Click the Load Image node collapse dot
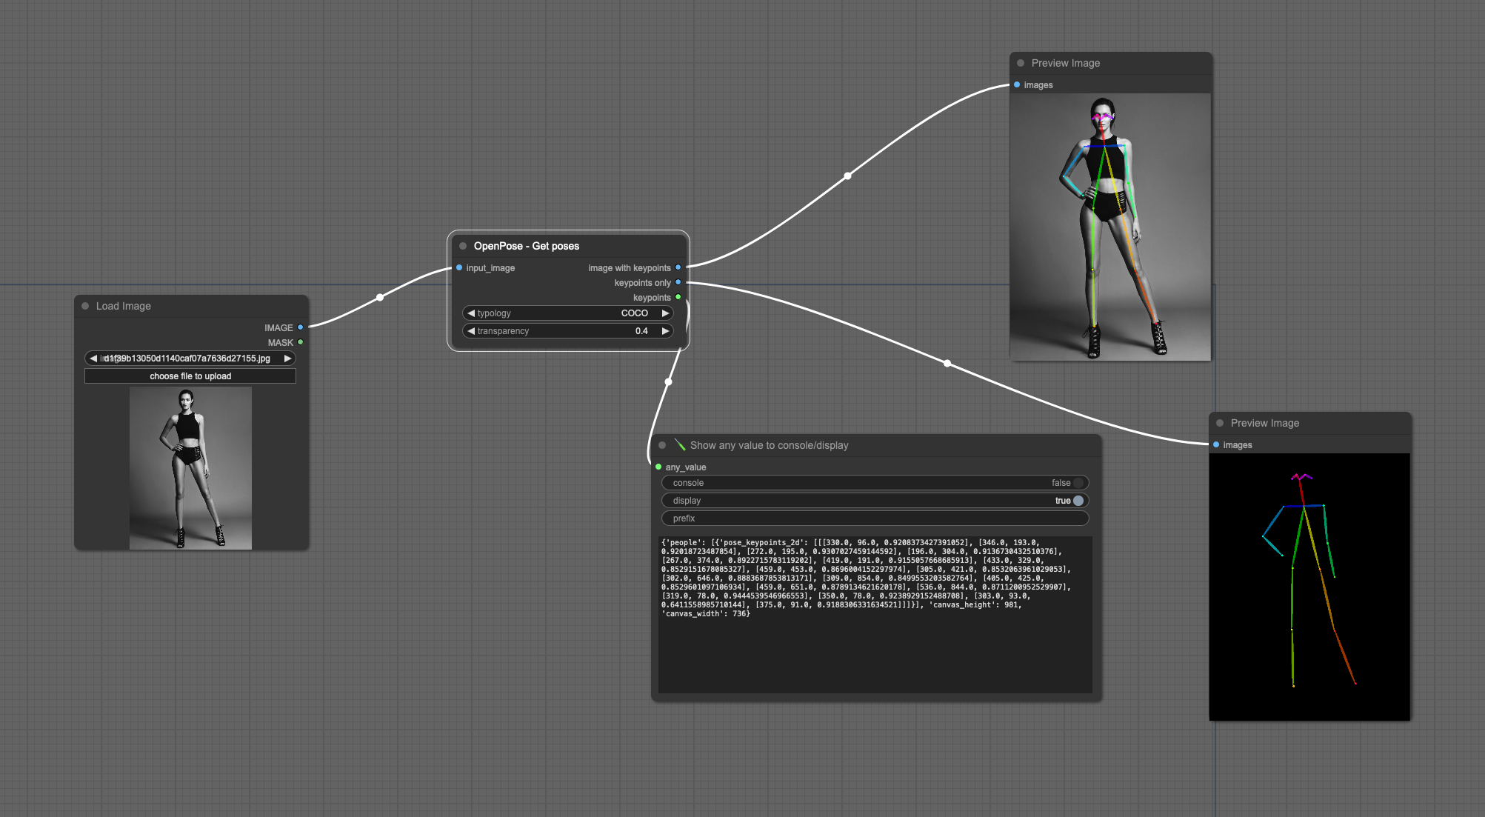Screen dimensions: 1485x817 click(85, 306)
